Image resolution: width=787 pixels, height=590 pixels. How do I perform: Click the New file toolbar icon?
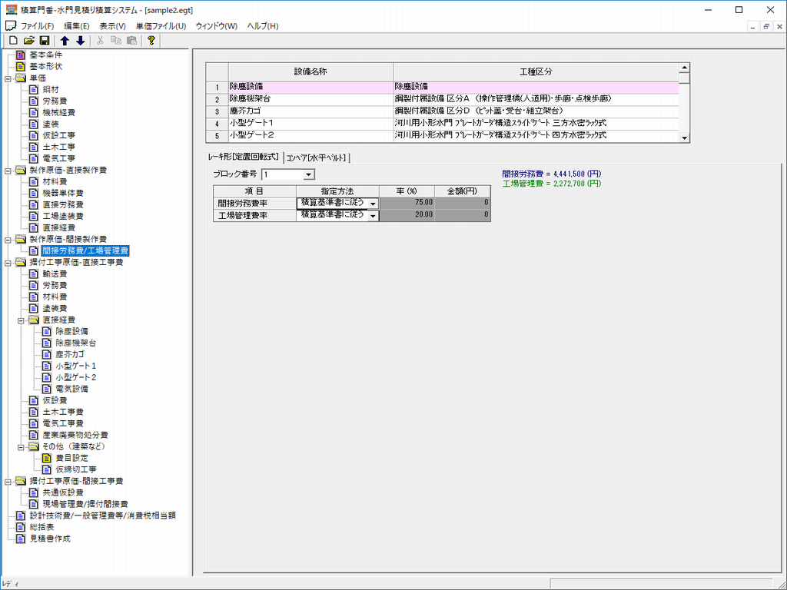(x=13, y=41)
